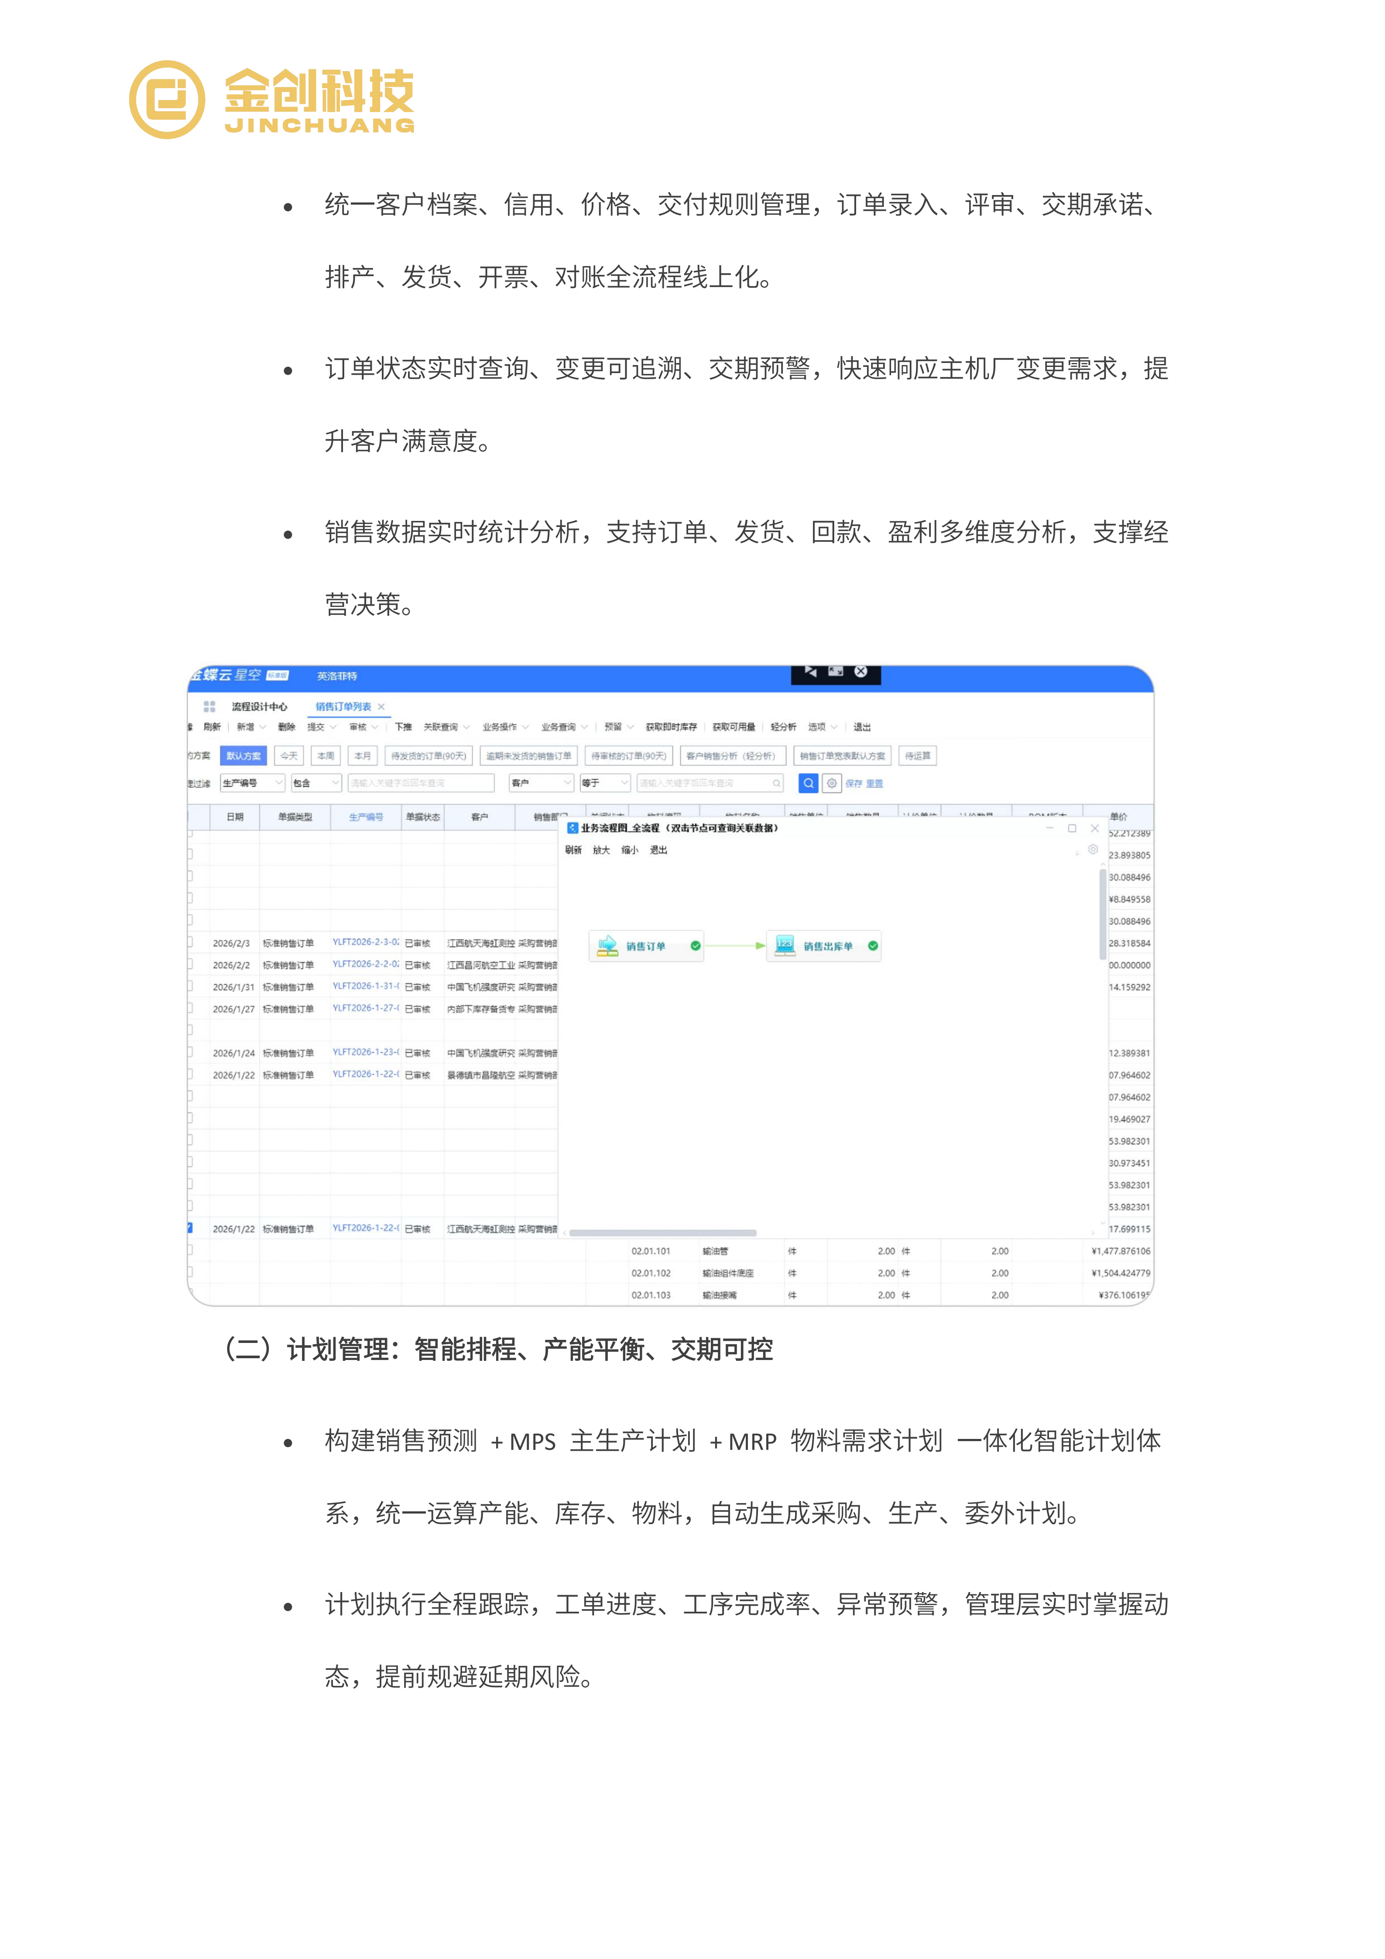Tick checkbox of the 2026/2/3 order row

click(189, 942)
